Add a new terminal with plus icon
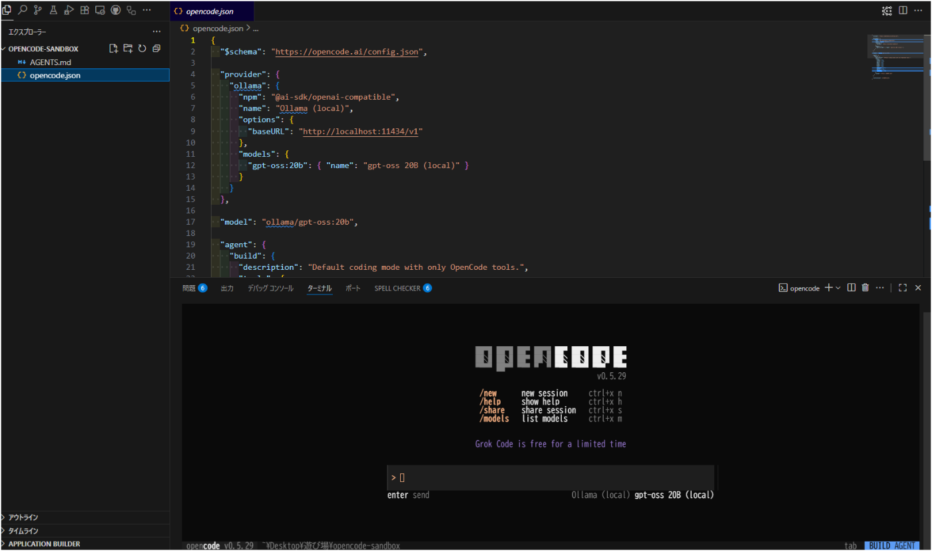Viewport: 932px width, 551px height. click(829, 288)
